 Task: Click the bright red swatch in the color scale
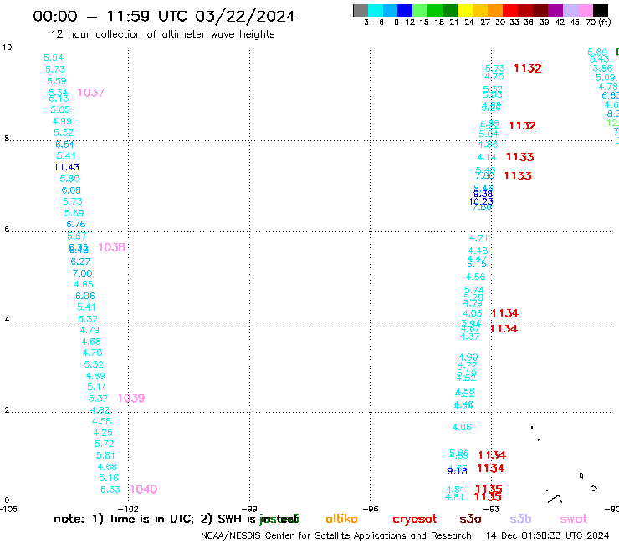(510, 10)
